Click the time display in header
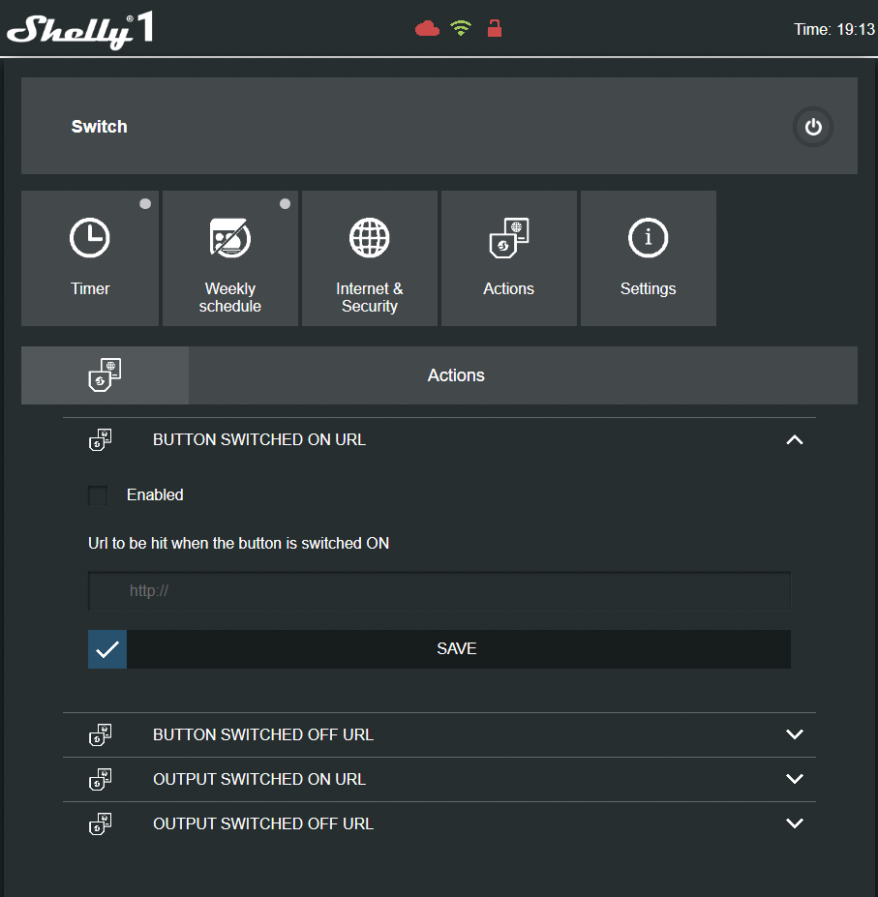Viewport: 878px width, 897px height. coord(833,30)
